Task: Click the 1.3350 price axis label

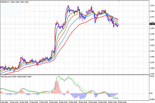Action: (152, 34)
